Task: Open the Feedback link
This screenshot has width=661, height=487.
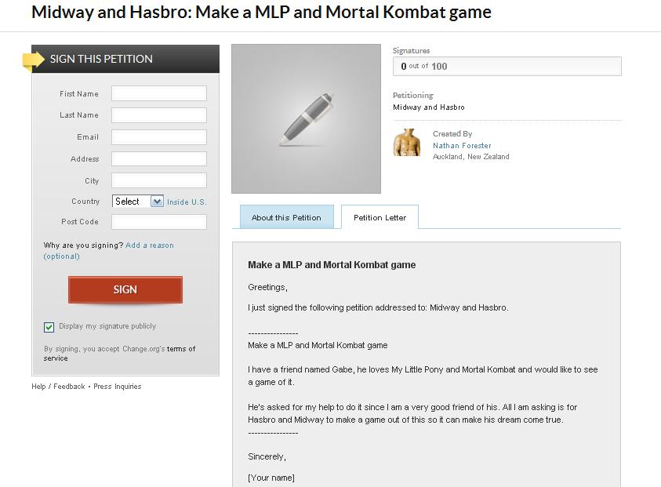Action: [x=69, y=387]
